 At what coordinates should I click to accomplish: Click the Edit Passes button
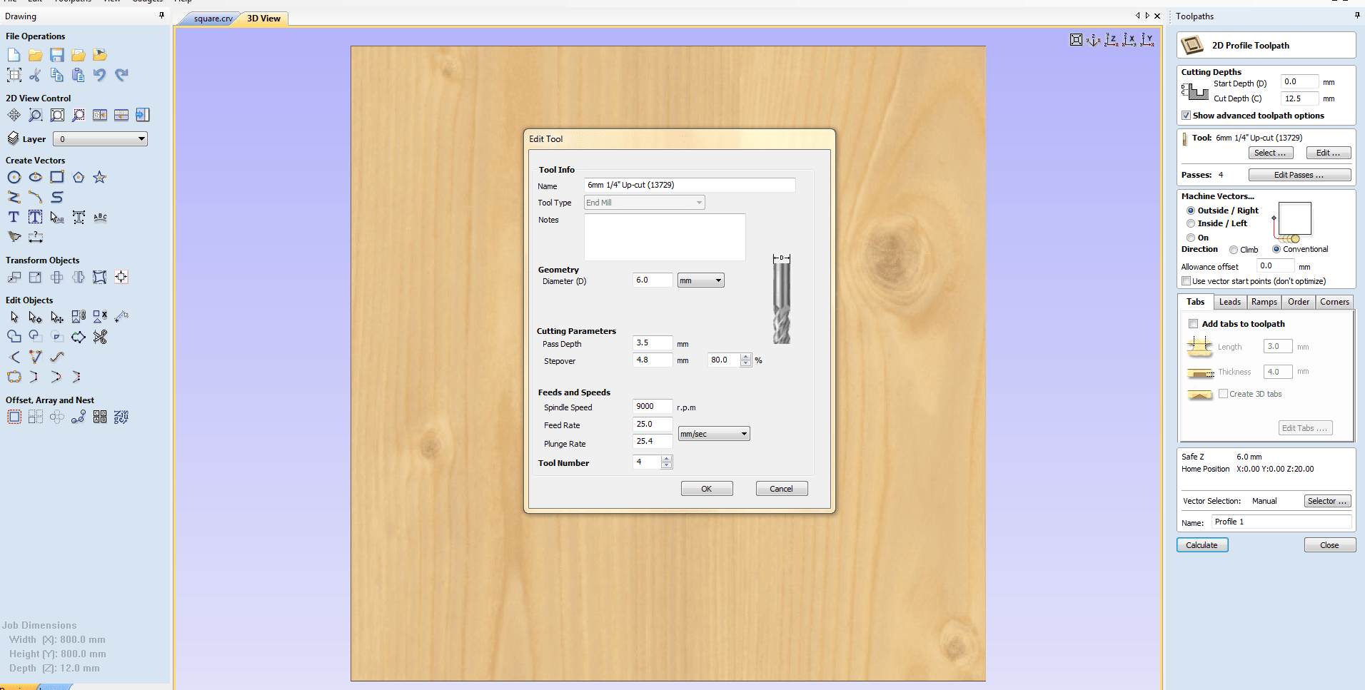click(x=1299, y=175)
